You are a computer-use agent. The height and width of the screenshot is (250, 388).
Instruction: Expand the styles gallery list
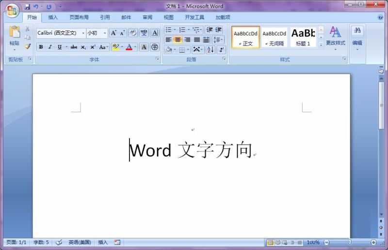point(321,44)
